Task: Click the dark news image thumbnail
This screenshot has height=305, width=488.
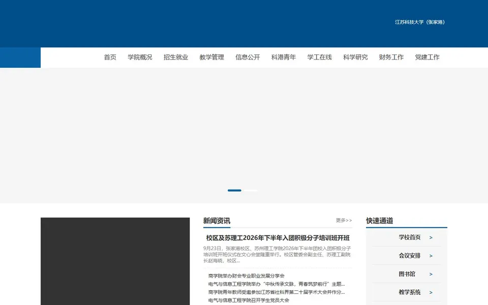Action: pyautogui.click(x=115, y=261)
